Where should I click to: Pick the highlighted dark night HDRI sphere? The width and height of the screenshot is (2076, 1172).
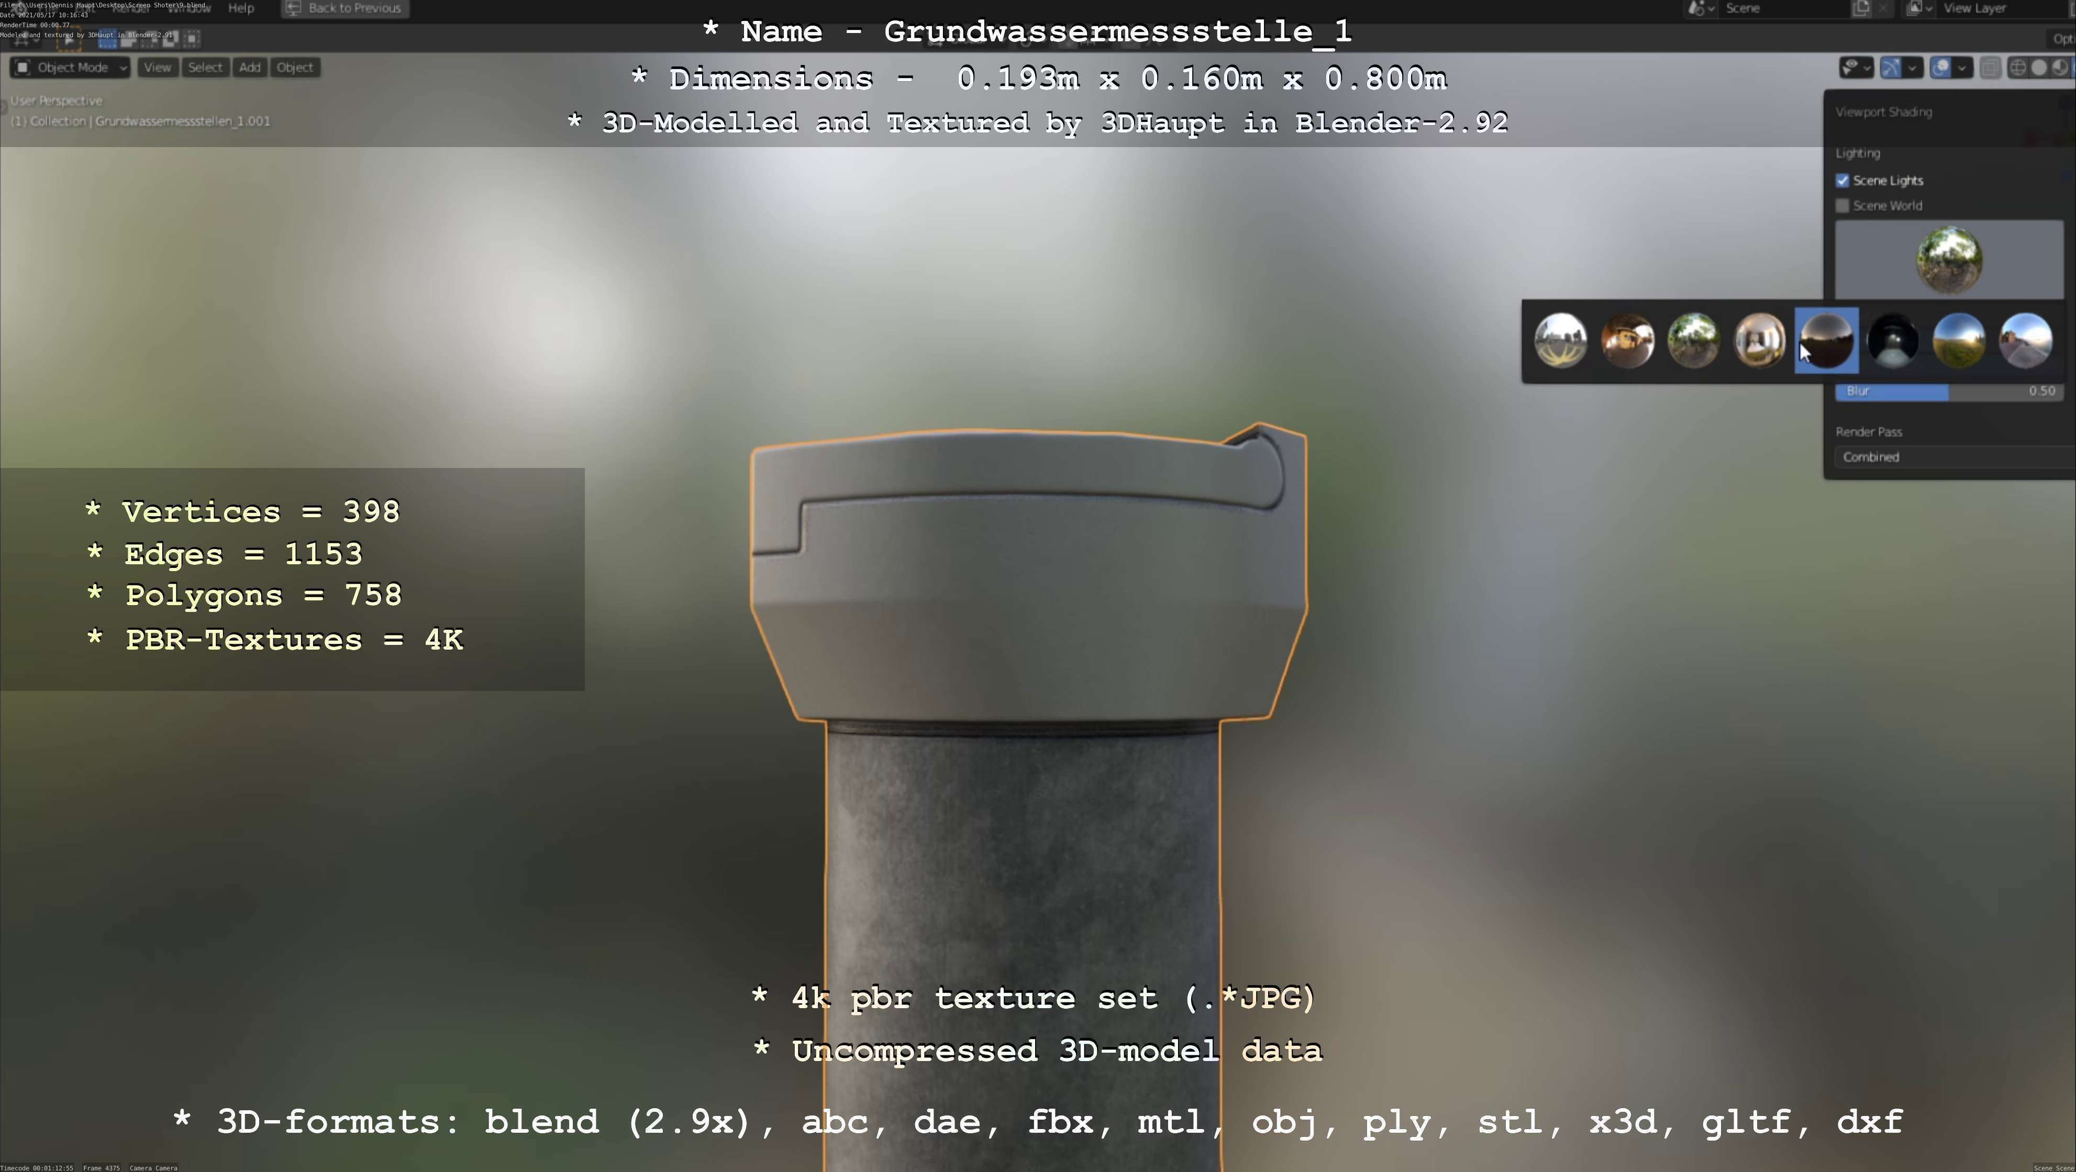click(x=1826, y=340)
